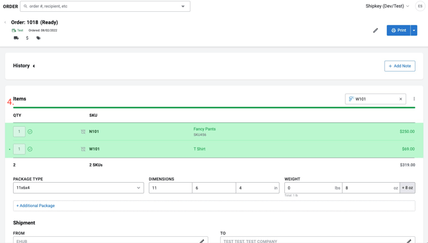Click the pencil edit icon beside Print

(376, 30)
